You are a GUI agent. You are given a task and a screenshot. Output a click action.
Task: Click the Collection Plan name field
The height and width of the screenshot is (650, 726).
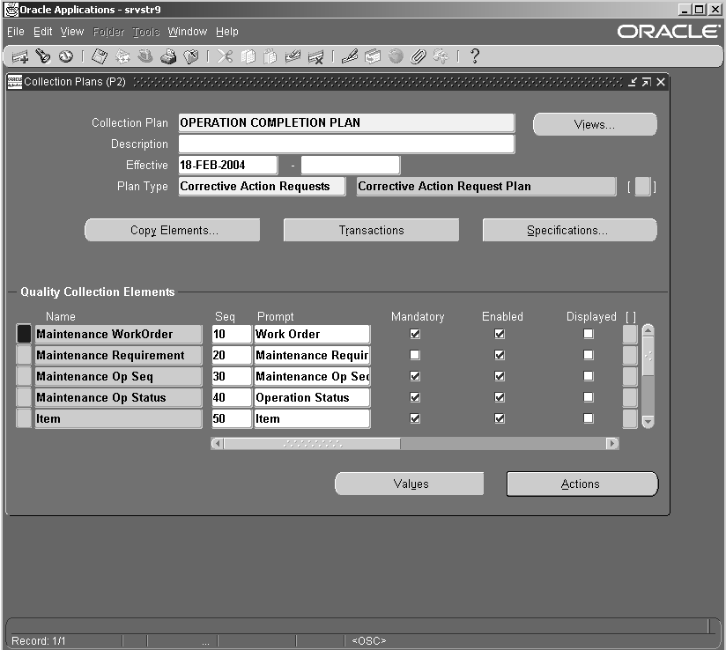point(347,122)
